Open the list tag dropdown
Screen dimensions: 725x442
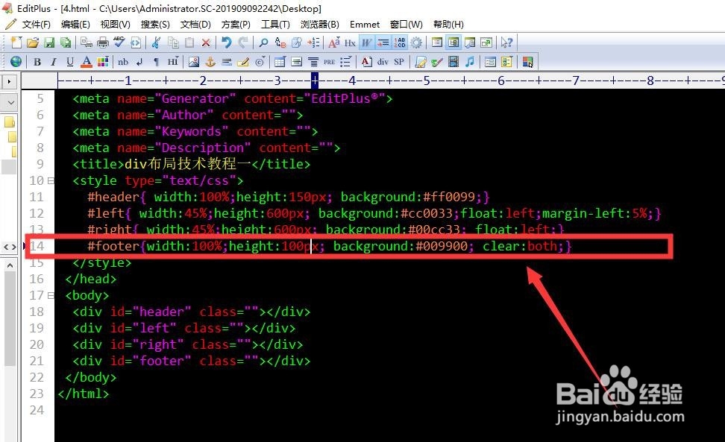346,61
